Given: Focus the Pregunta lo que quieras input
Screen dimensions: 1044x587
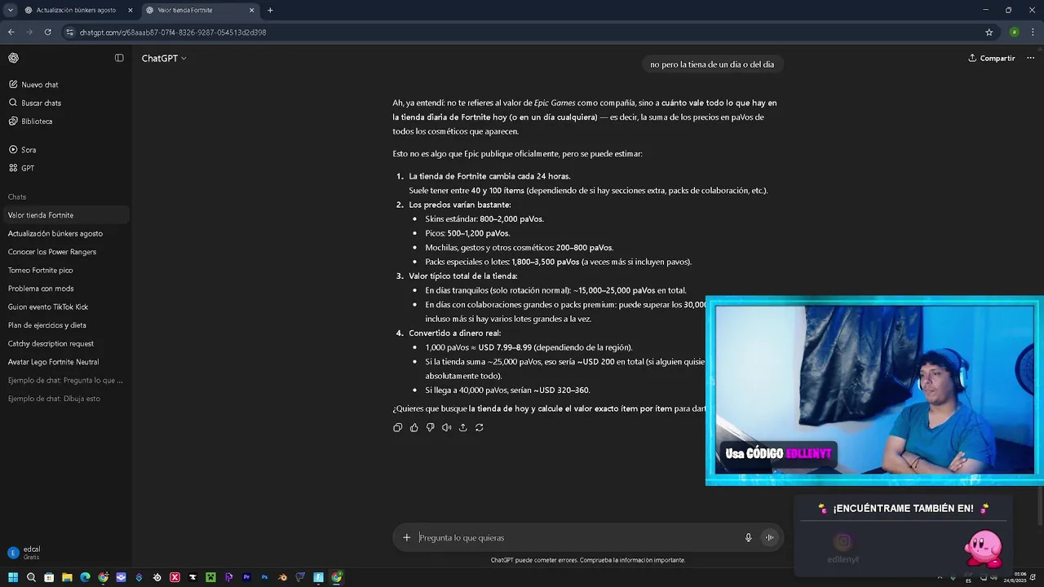Looking at the screenshot, I should 576,537.
